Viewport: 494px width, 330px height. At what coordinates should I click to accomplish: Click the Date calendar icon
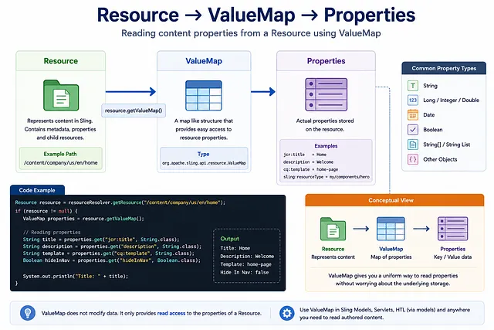coord(413,115)
